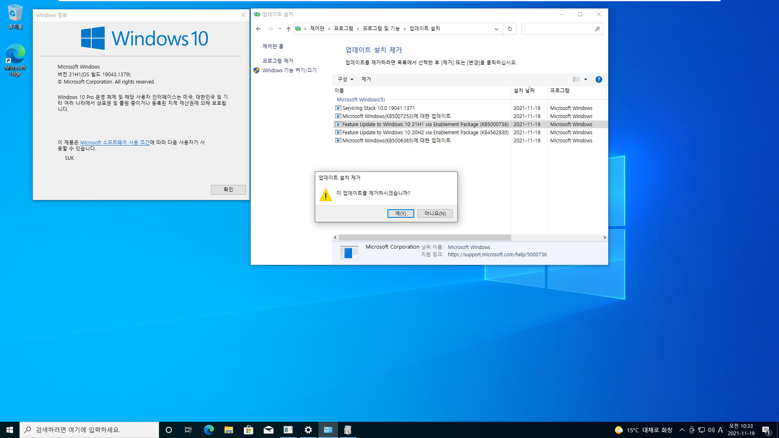Click the warning icon in dialog
Screen dimensions: 779x438
point(325,195)
